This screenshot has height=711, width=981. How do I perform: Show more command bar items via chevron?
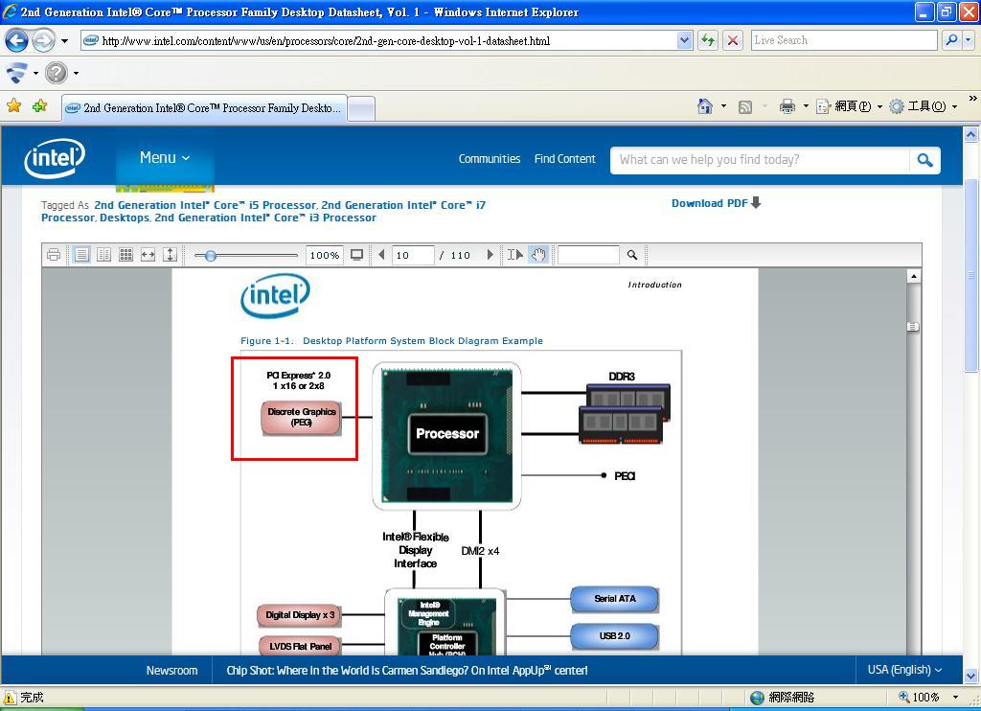click(973, 99)
